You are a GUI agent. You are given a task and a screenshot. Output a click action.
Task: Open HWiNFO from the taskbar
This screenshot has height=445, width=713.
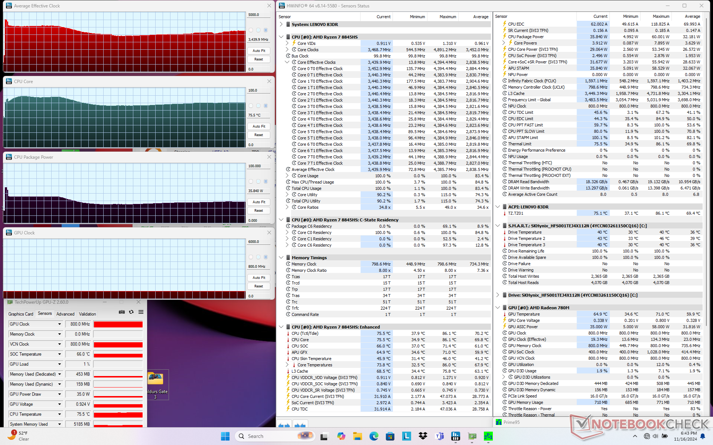point(456,436)
